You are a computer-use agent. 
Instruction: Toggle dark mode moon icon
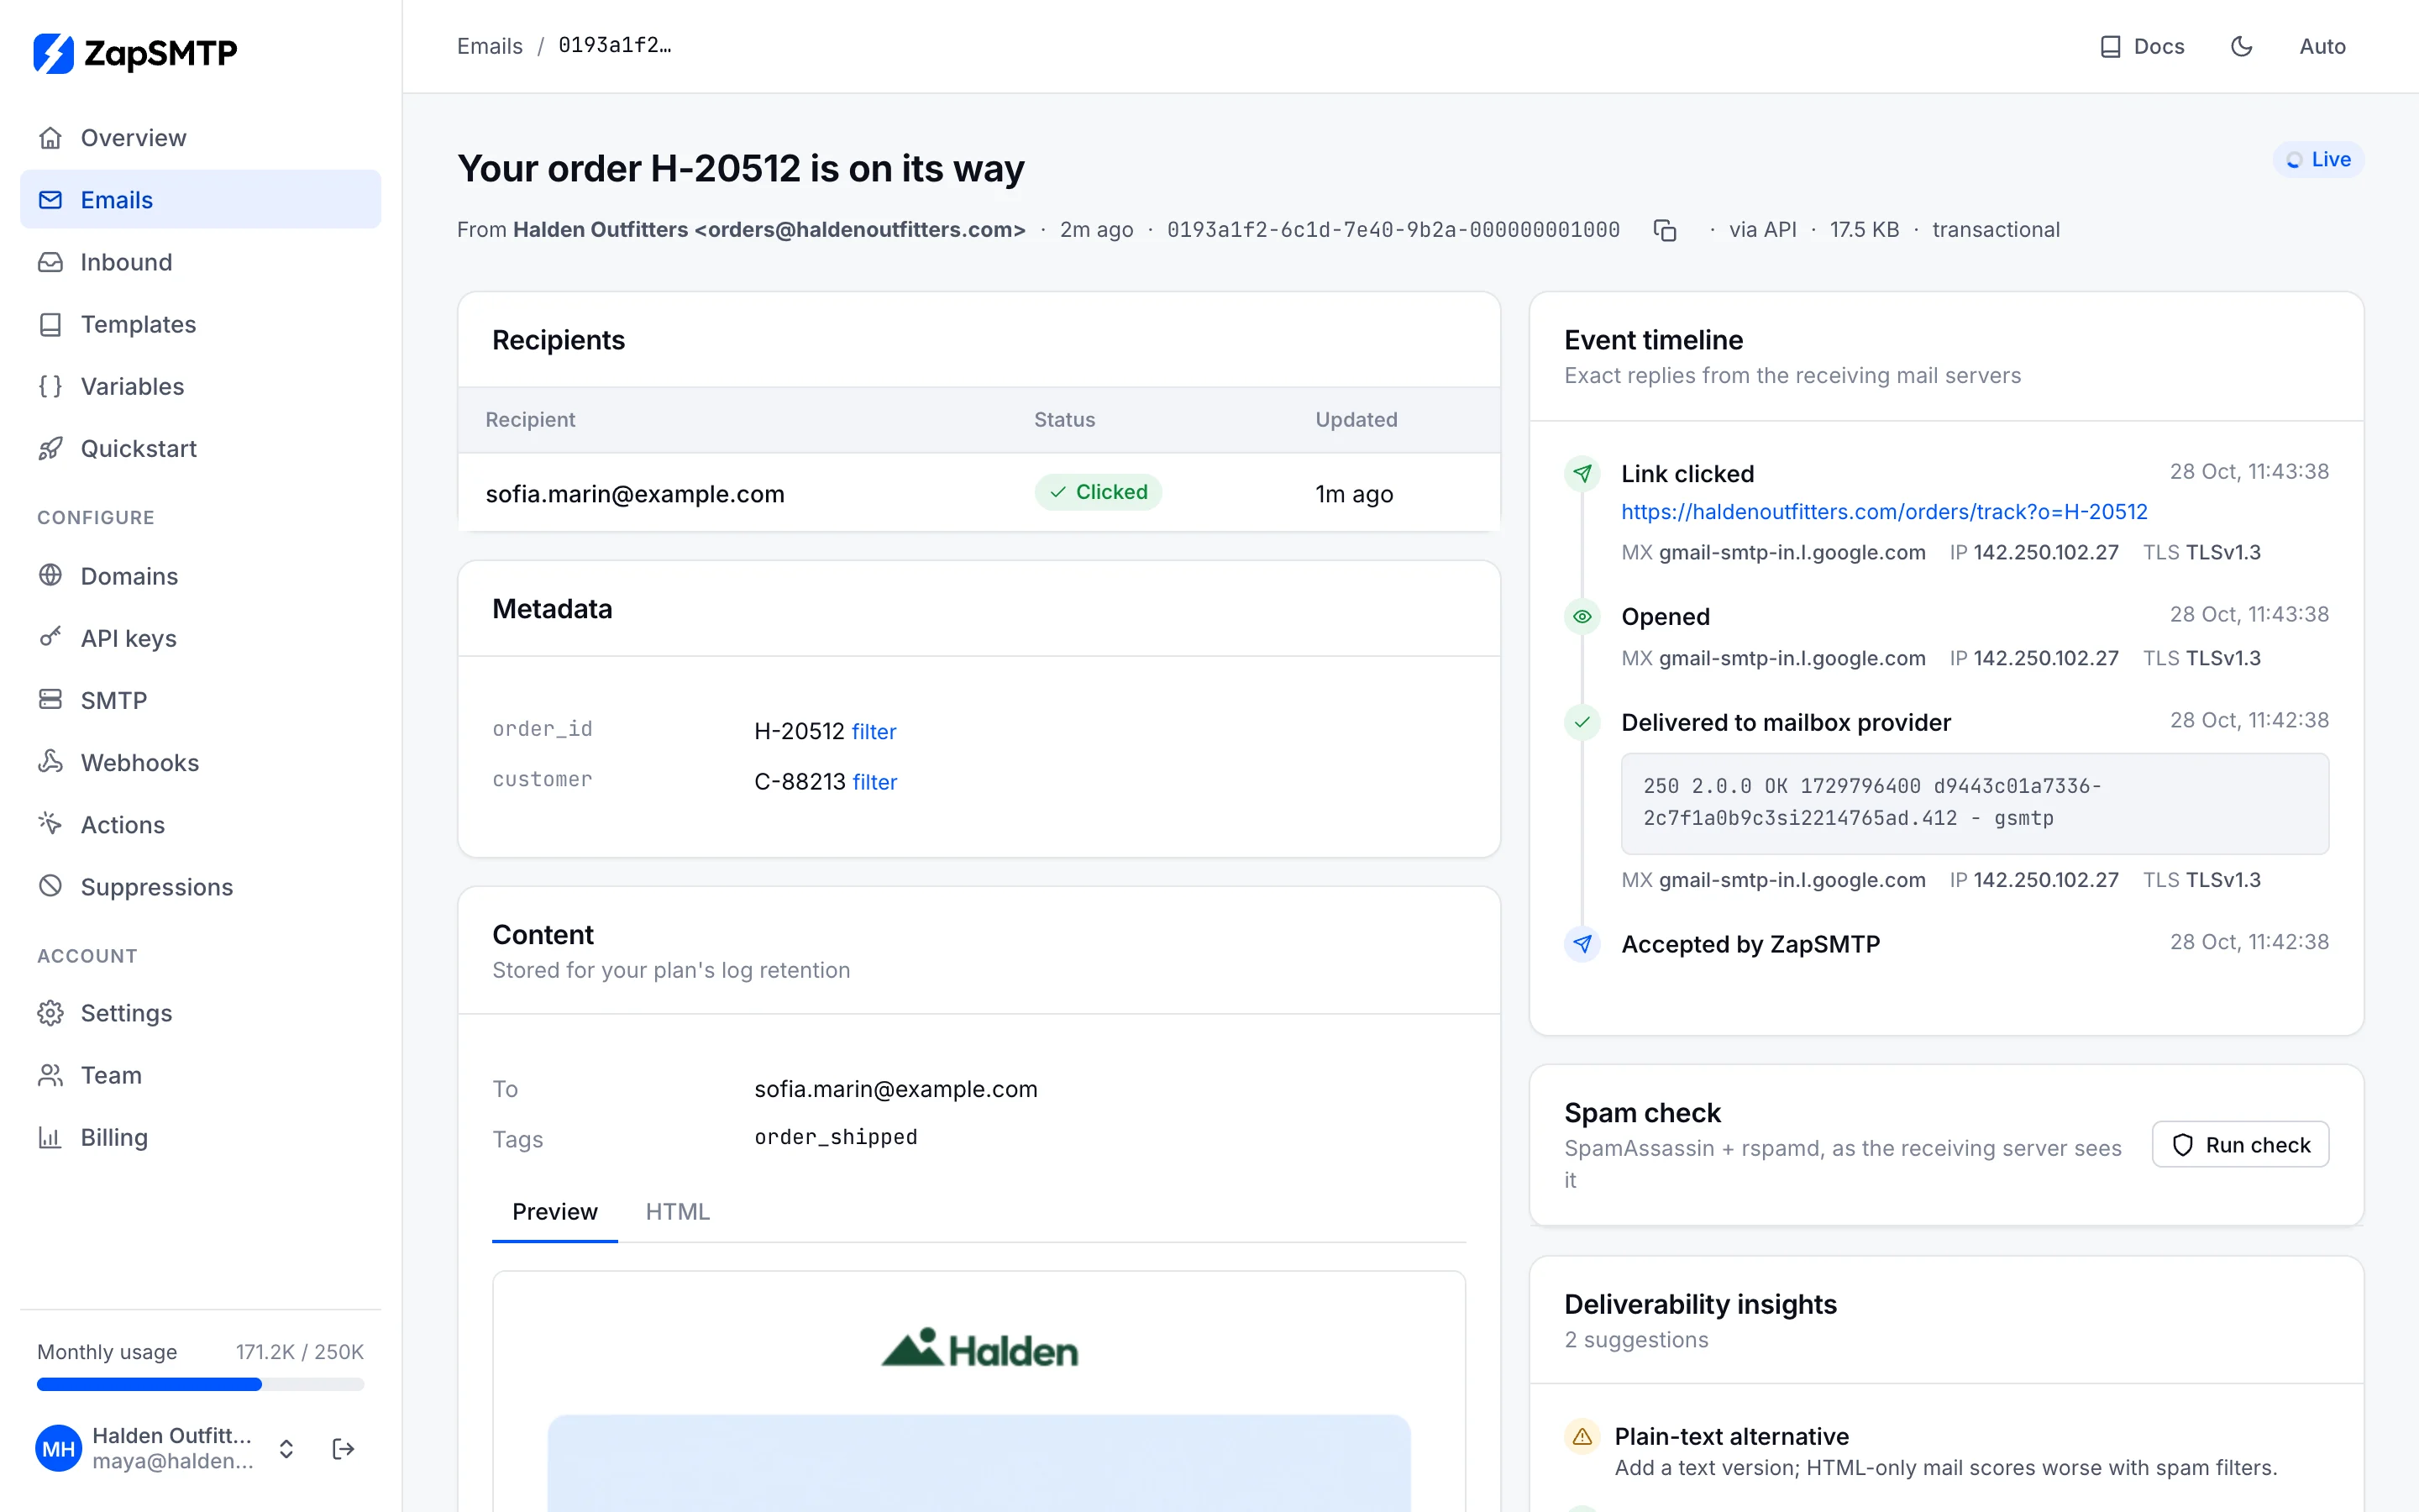point(2241,46)
